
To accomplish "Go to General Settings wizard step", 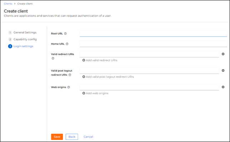I will pos(22,32).
